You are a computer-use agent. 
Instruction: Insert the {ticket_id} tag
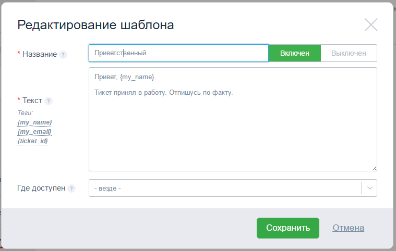(x=32, y=141)
